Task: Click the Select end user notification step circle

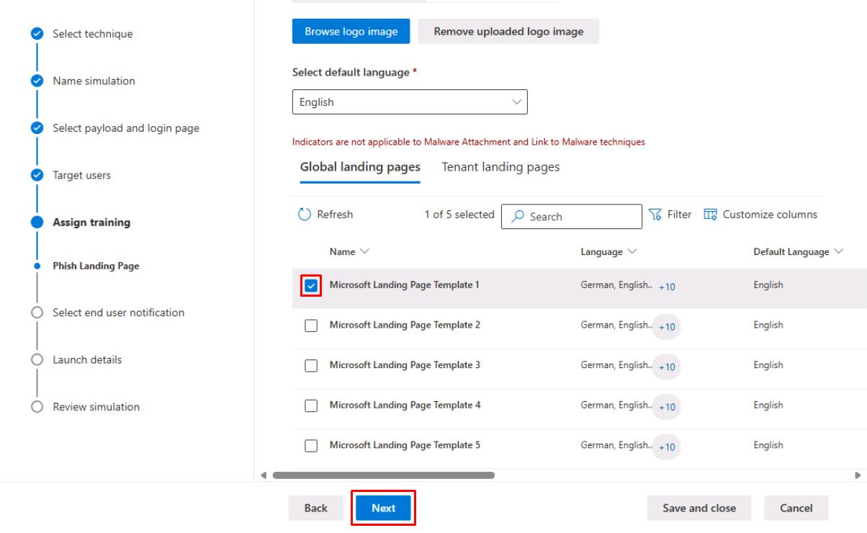Action: coord(37,313)
